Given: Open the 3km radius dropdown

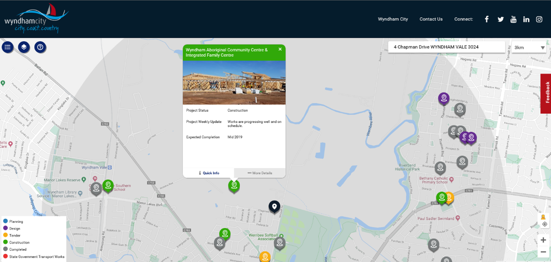Looking at the screenshot, I should (x=529, y=47).
